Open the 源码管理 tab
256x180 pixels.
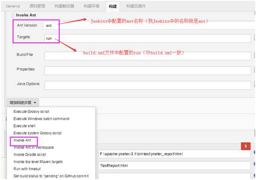[x=37, y=6]
